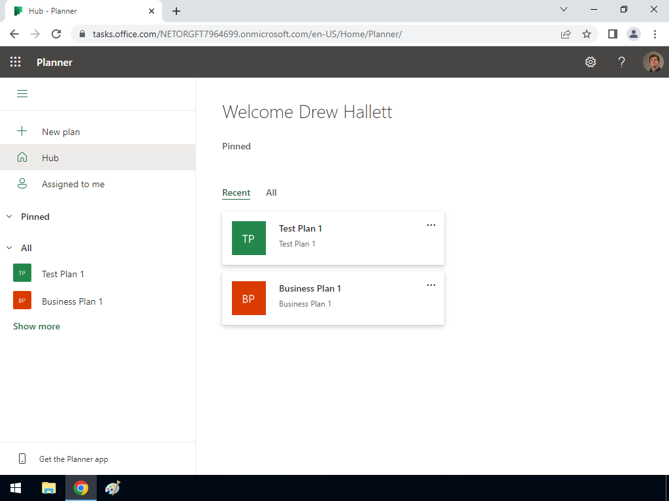
Task: Open more options for Test Plan 1 card
Action: tap(431, 225)
